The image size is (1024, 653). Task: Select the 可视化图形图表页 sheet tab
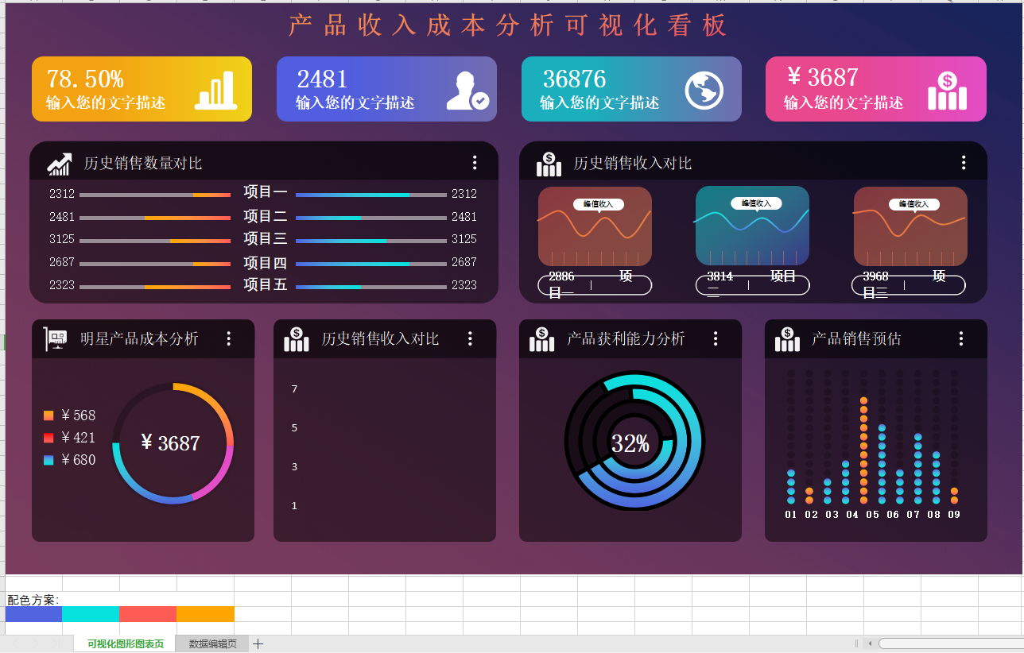click(x=123, y=643)
